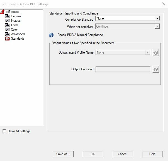Click the Save As... button
This screenshot has width=168, height=161.
pyautogui.click(x=63, y=154)
